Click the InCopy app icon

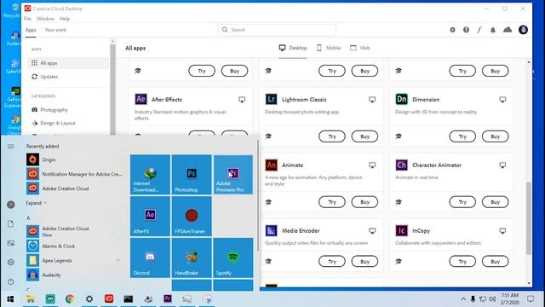pos(401,230)
